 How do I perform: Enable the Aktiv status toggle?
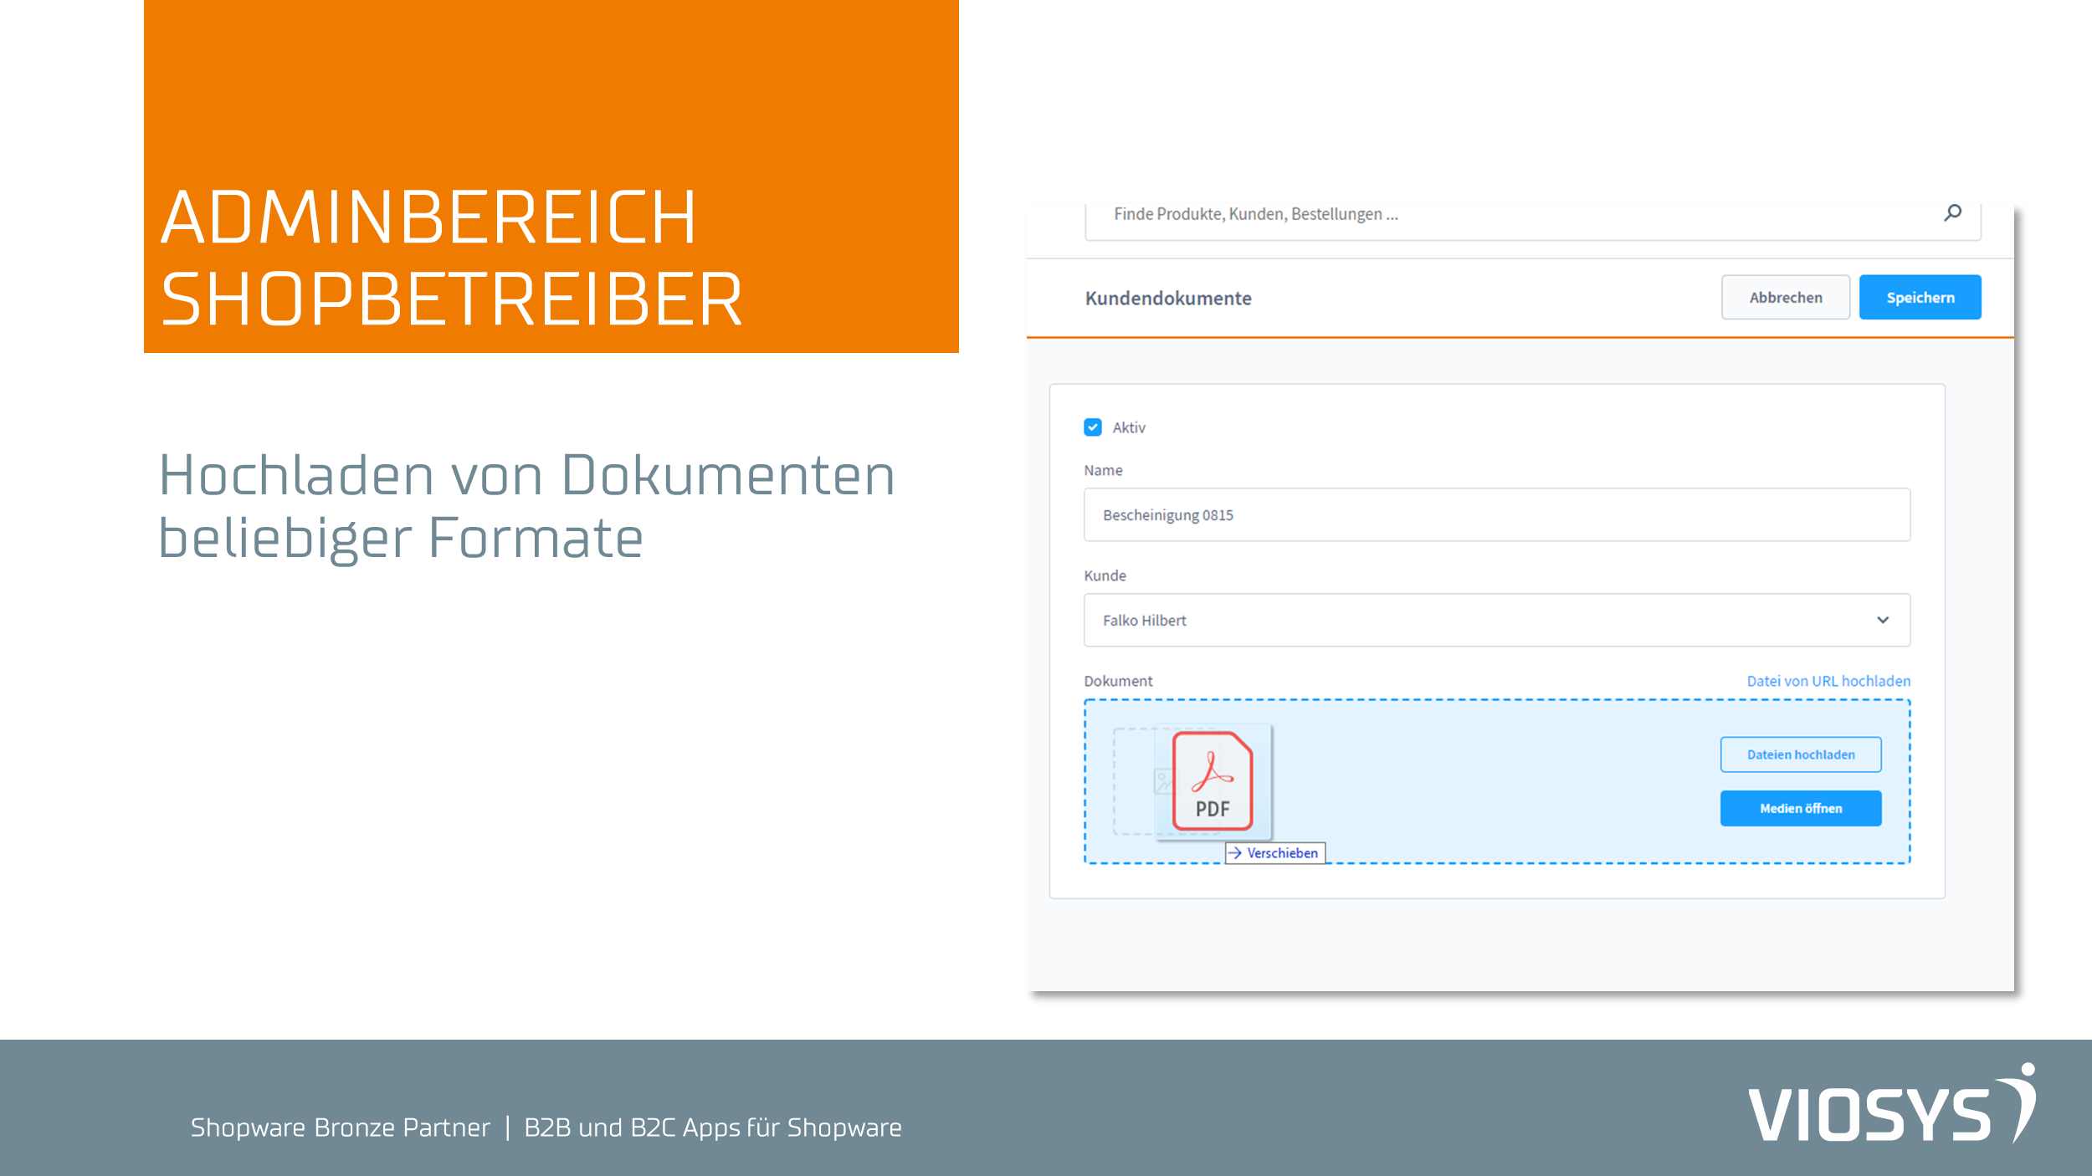tap(1094, 427)
